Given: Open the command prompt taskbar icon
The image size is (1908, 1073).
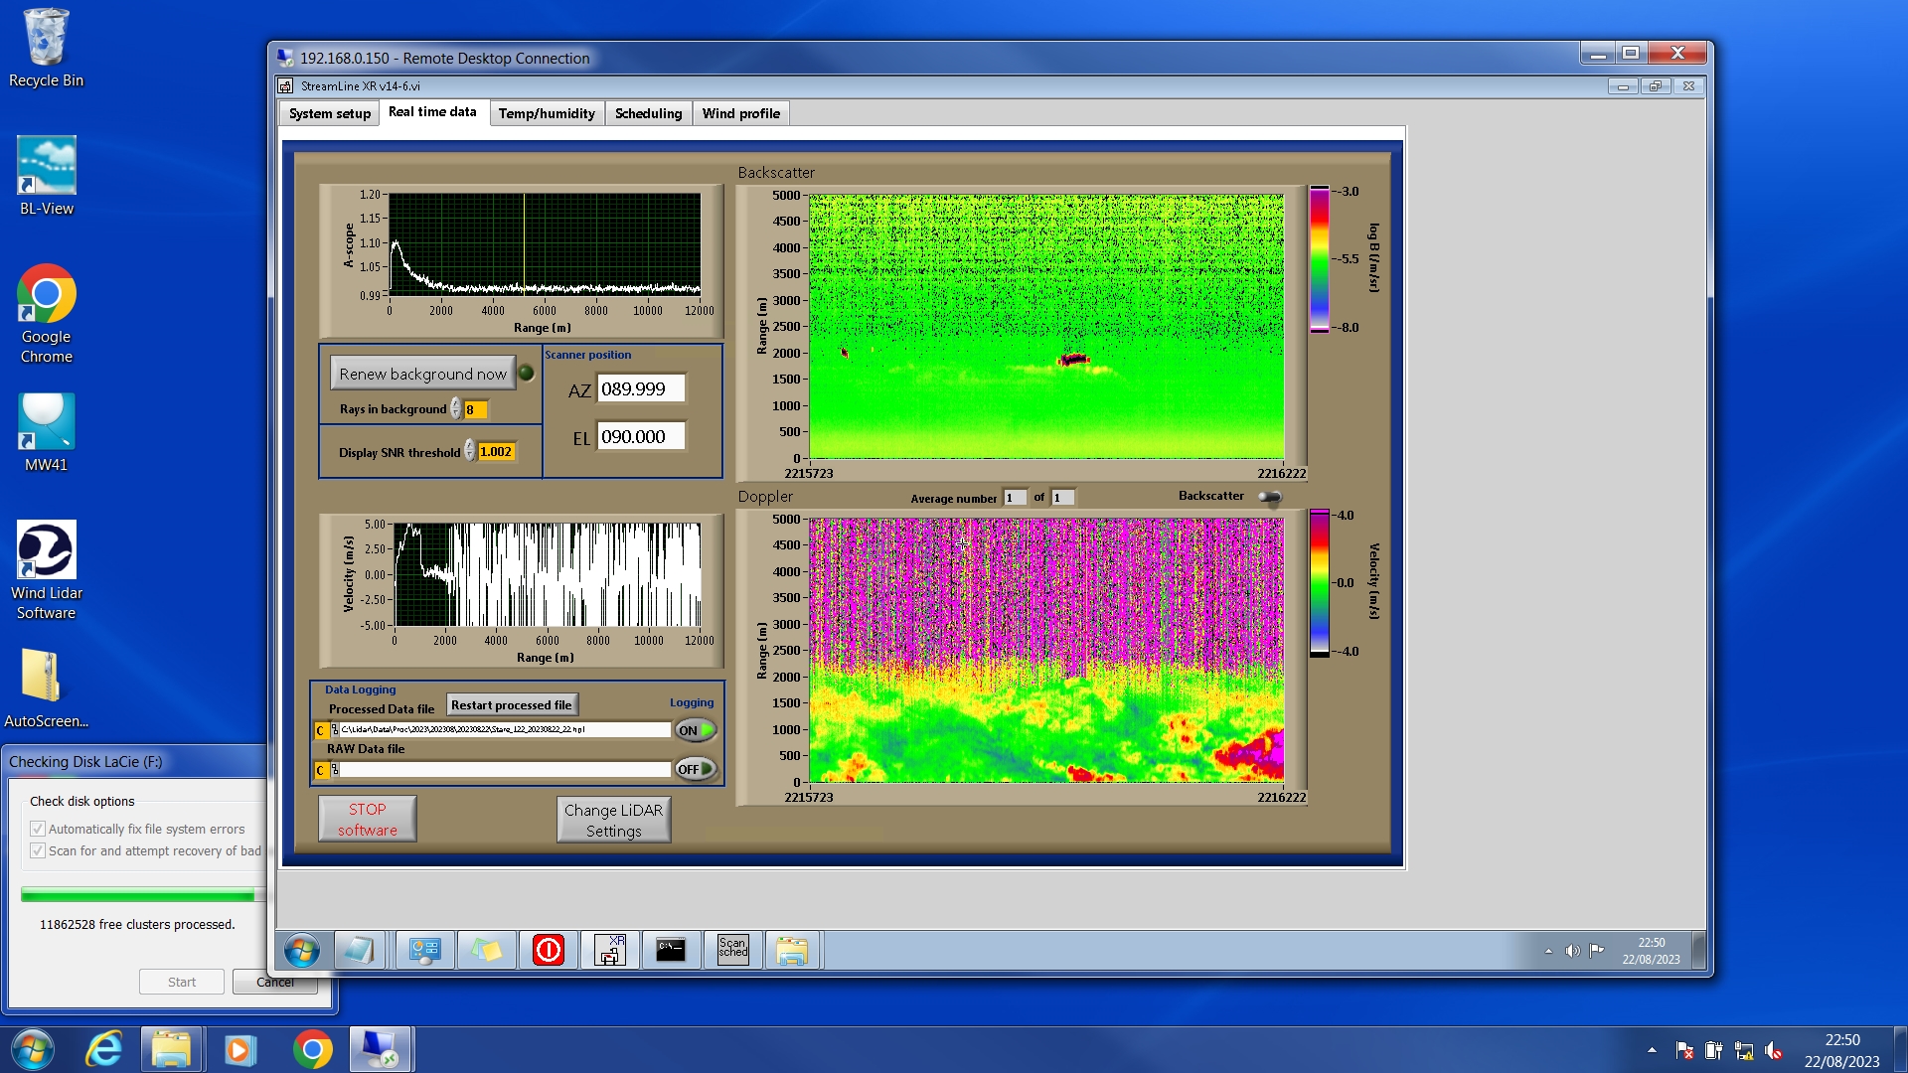Looking at the screenshot, I should (671, 950).
